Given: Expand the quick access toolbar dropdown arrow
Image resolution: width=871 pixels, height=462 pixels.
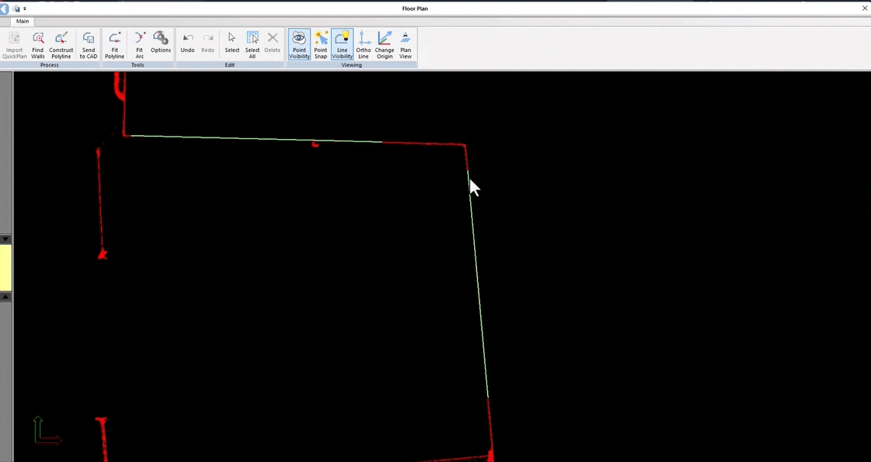Looking at the screenshot, I should [x=24, y=8].
